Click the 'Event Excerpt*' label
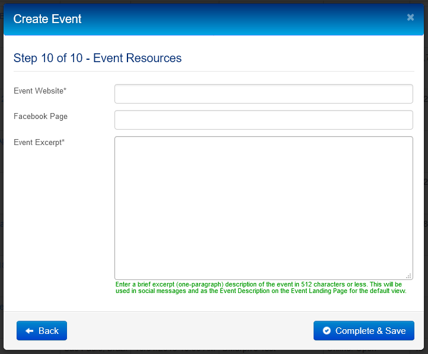 tap(39, 142)
